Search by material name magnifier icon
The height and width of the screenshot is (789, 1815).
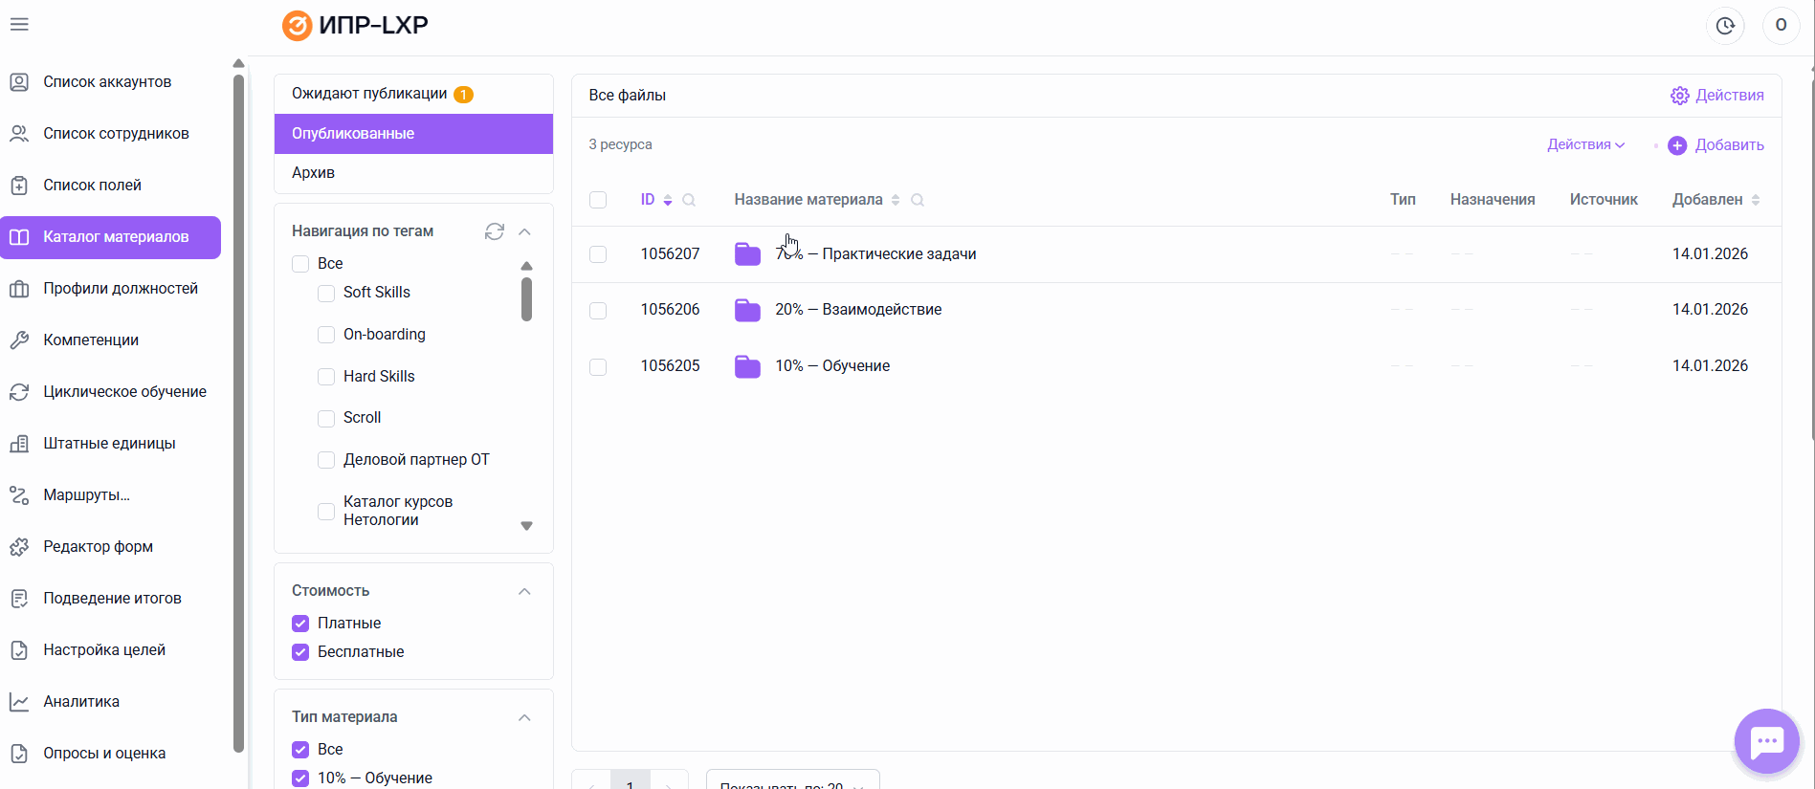pos(918,200)
